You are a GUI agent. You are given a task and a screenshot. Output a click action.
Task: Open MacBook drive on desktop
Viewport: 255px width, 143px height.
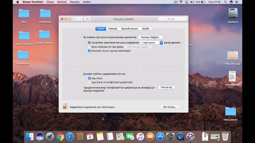tap(233, 15)
